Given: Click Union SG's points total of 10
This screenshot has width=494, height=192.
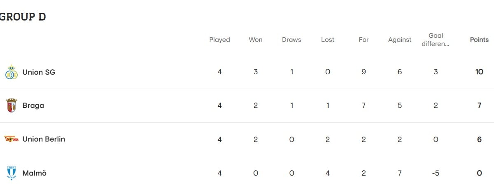Looking at the screenshot, I should (479, 72).
